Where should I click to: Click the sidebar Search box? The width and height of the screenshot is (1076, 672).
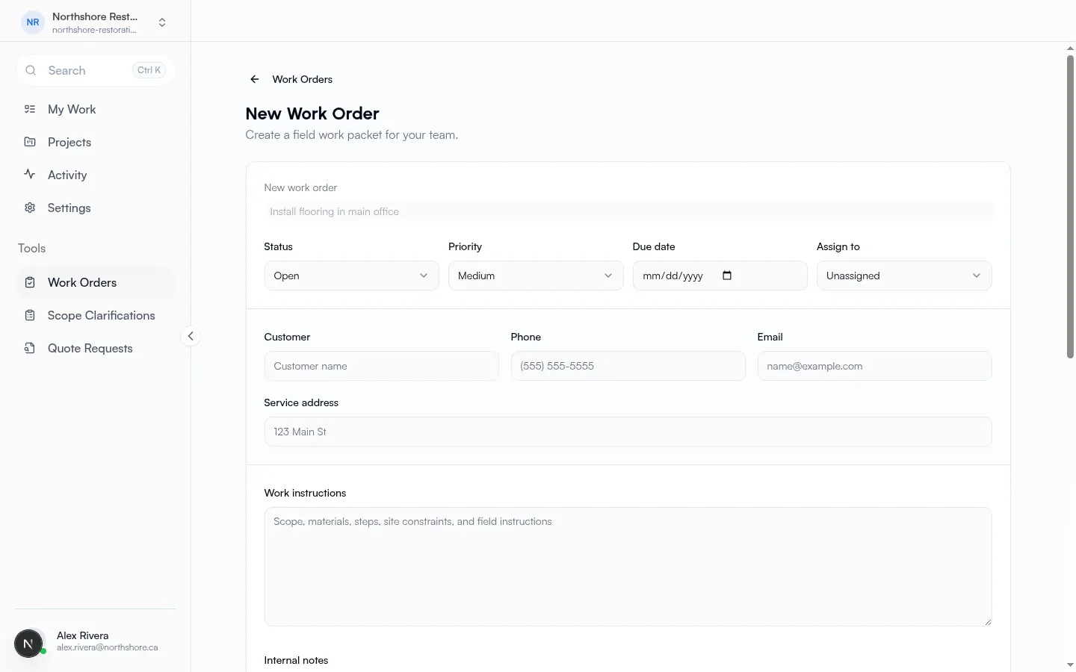95,70
